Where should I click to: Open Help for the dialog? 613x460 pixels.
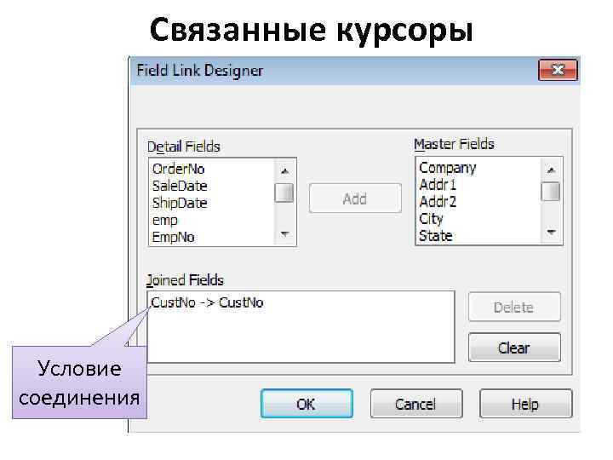(x=525, y=404)
